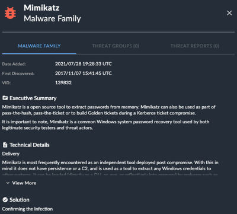Click the First Discovered timestamp value

(x=84, y=74)
